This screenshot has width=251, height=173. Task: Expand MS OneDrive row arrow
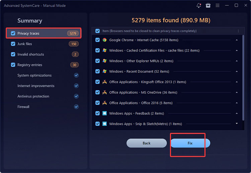point(237,92)
